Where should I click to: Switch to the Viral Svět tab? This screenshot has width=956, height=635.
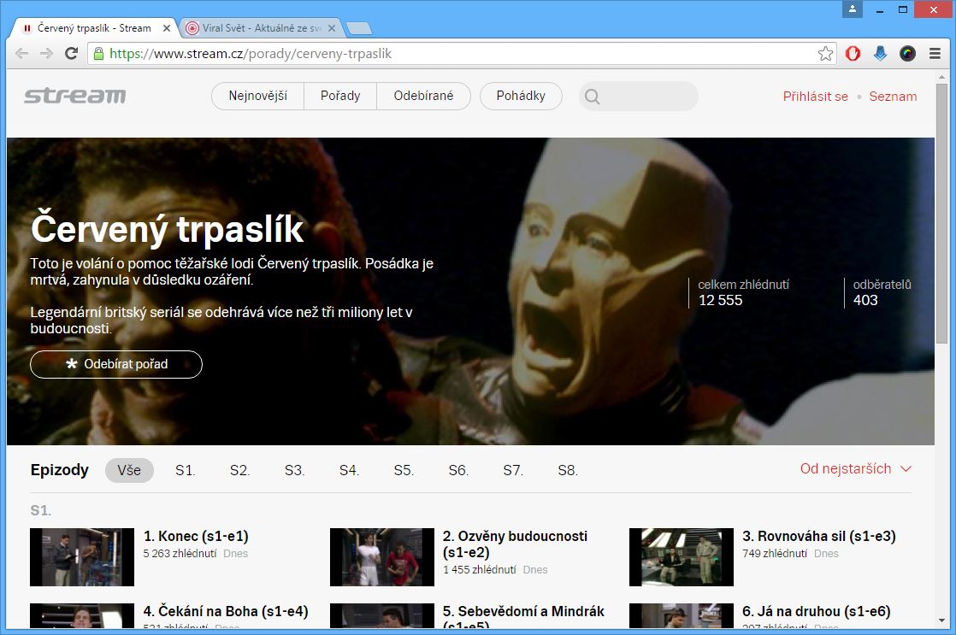tap(261, 28)
